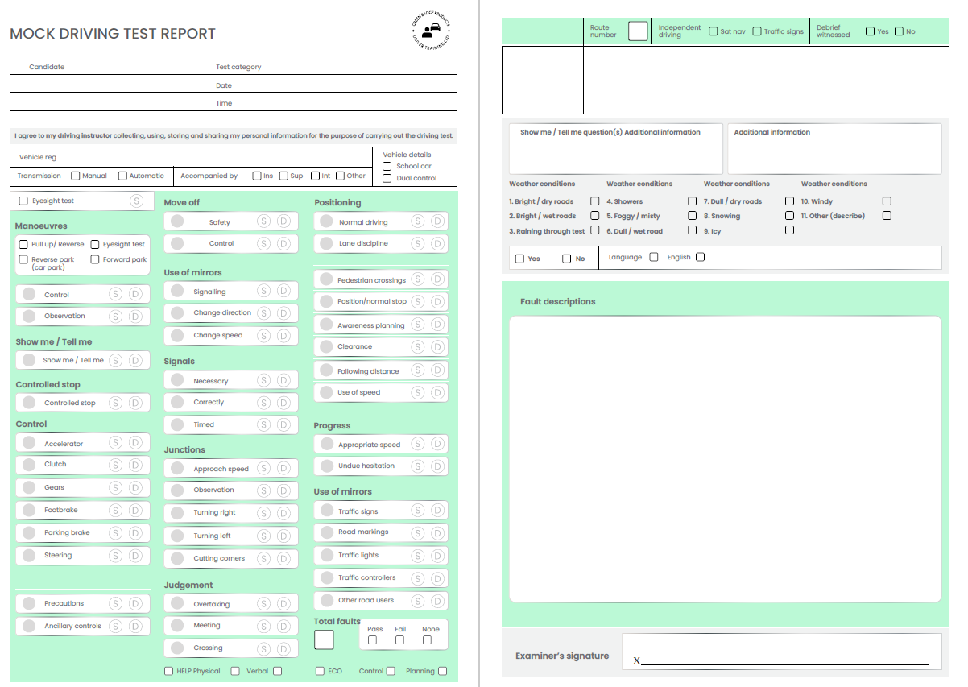968x687 pixels.
Task: Mark the D circle for Turning right
Action: coord(283,512)
